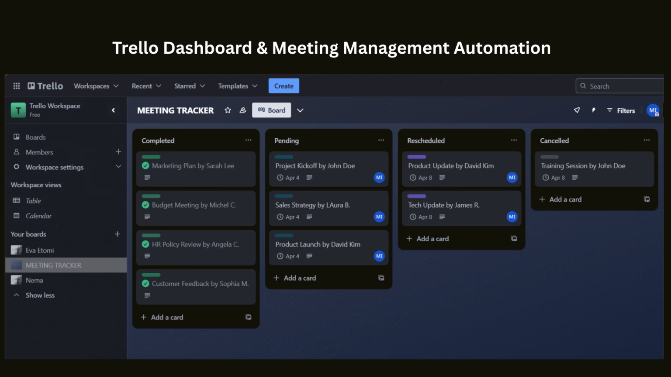Image resolution: width=671 pixels, height=377 pixels.
Task: Click Apr 8 due date on Product Update
Action: click(421, 178)
